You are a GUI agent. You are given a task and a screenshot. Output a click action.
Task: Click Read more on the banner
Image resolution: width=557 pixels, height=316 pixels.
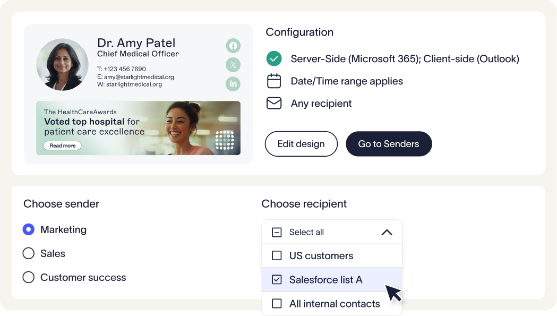[x=62, y=146]
